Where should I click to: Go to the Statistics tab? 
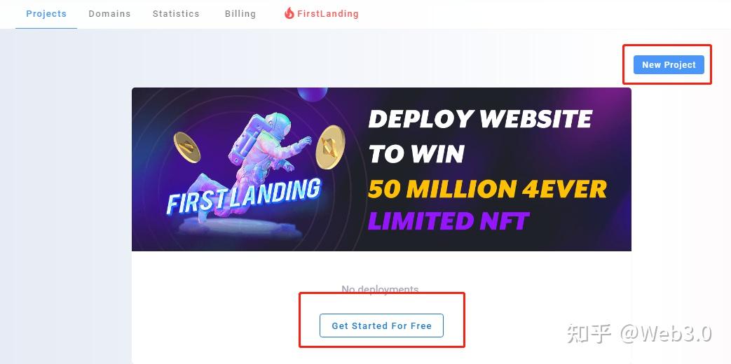click(x=176, y=14)
